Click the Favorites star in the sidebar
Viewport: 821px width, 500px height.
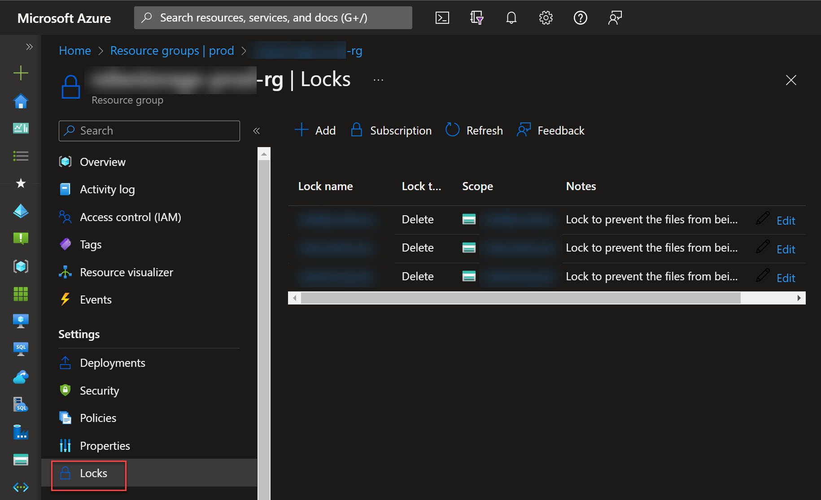click(x=21, y=183)
